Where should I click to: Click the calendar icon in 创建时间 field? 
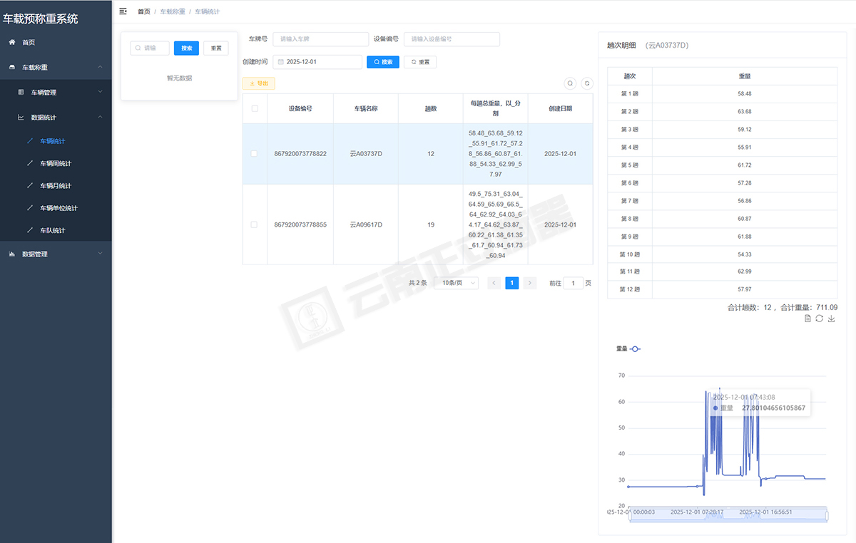281,62
